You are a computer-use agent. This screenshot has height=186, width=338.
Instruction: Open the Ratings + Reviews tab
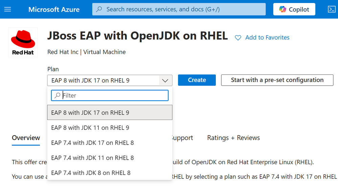point(233,138)
